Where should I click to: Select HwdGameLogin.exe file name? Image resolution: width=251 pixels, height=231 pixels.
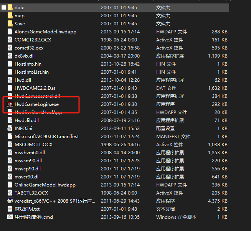37,104
